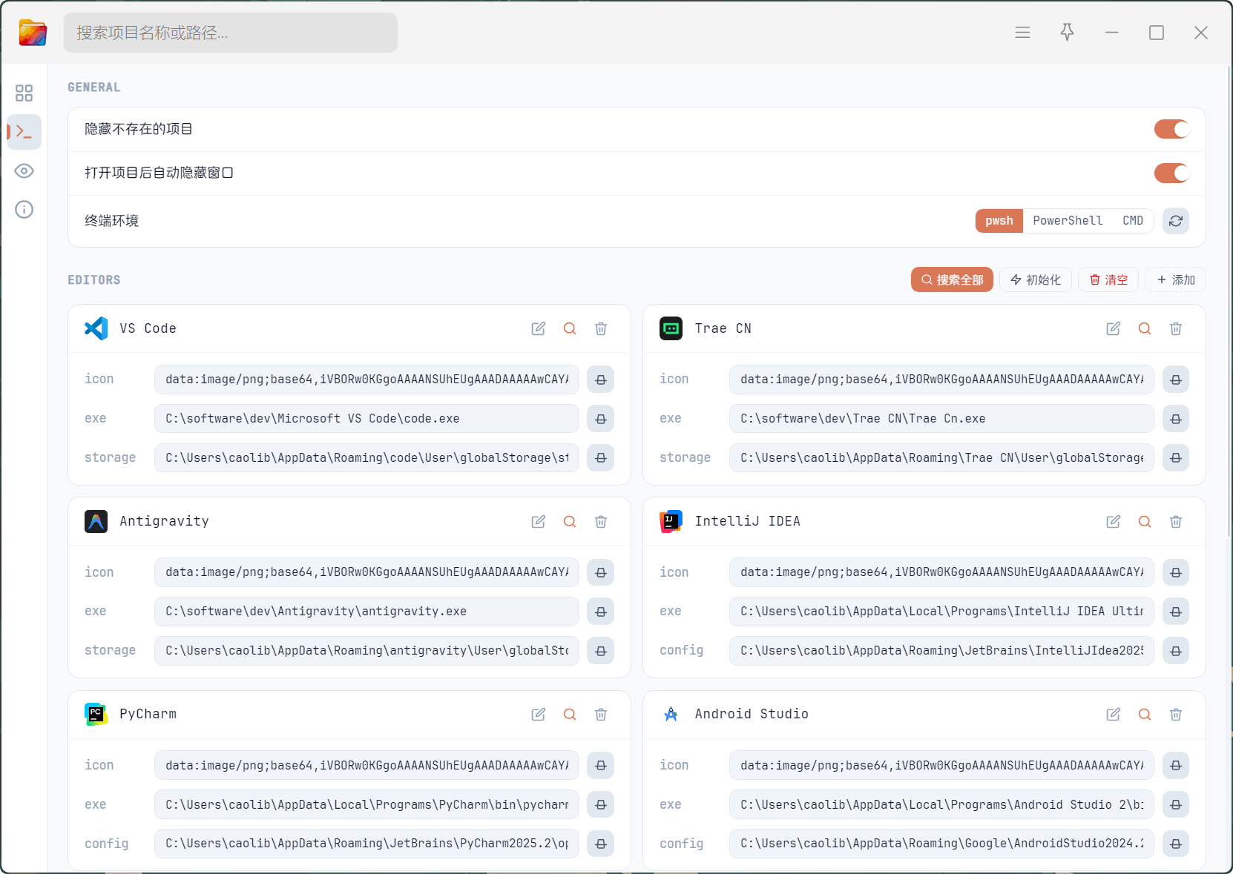Click the Trae CN exe path field

[x=941, y=419]
